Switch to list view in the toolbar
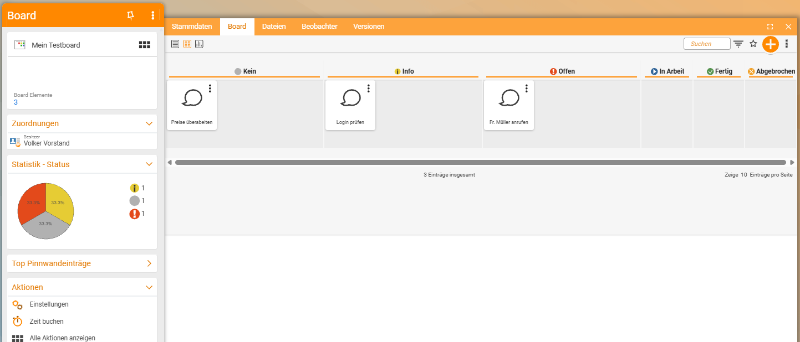The width and height of the screenshot is (800, 342). click(x=175, y=44)
